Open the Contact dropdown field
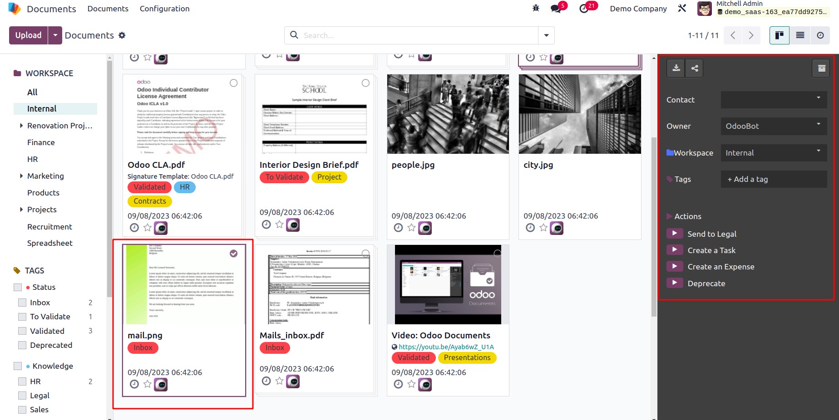The height and width of the screenshot is (420, 839). tap(774, 100)
